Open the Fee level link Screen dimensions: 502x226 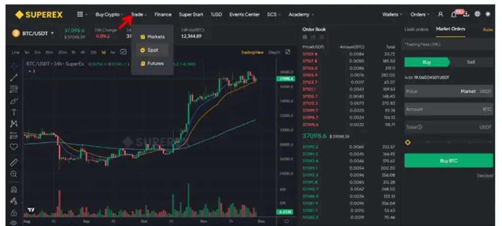point(485,176)
